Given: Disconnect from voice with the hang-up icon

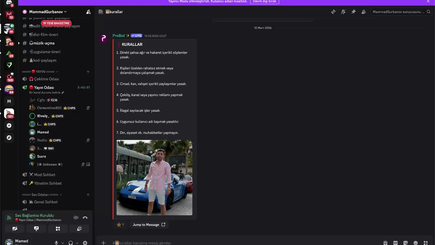Looking at the screenshot, I should 85,217.
